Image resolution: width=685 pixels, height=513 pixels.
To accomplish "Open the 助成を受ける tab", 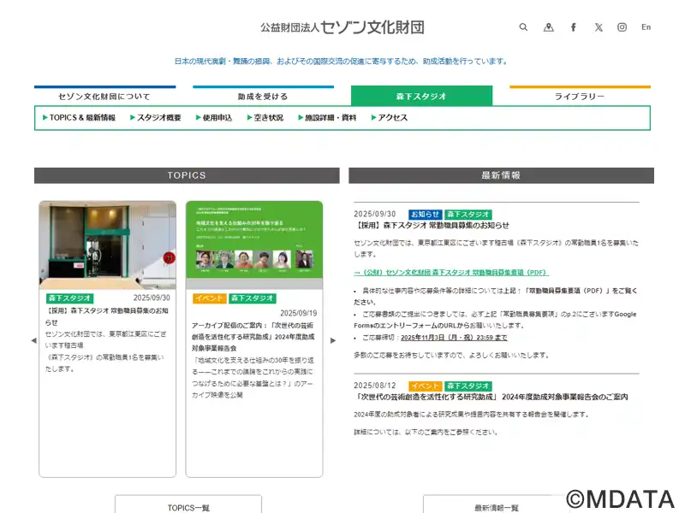I will [x=263, y=97].
